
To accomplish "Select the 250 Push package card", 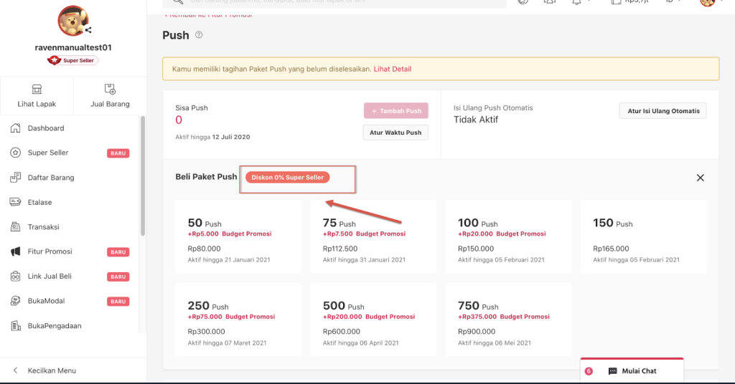I will (x=238, y=320).
